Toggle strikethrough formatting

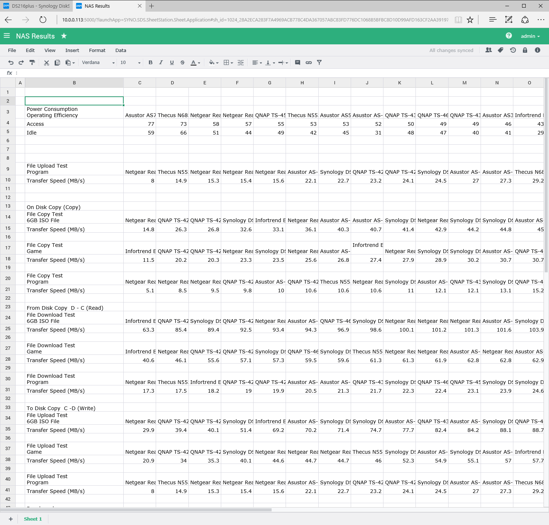coord(183,63)
